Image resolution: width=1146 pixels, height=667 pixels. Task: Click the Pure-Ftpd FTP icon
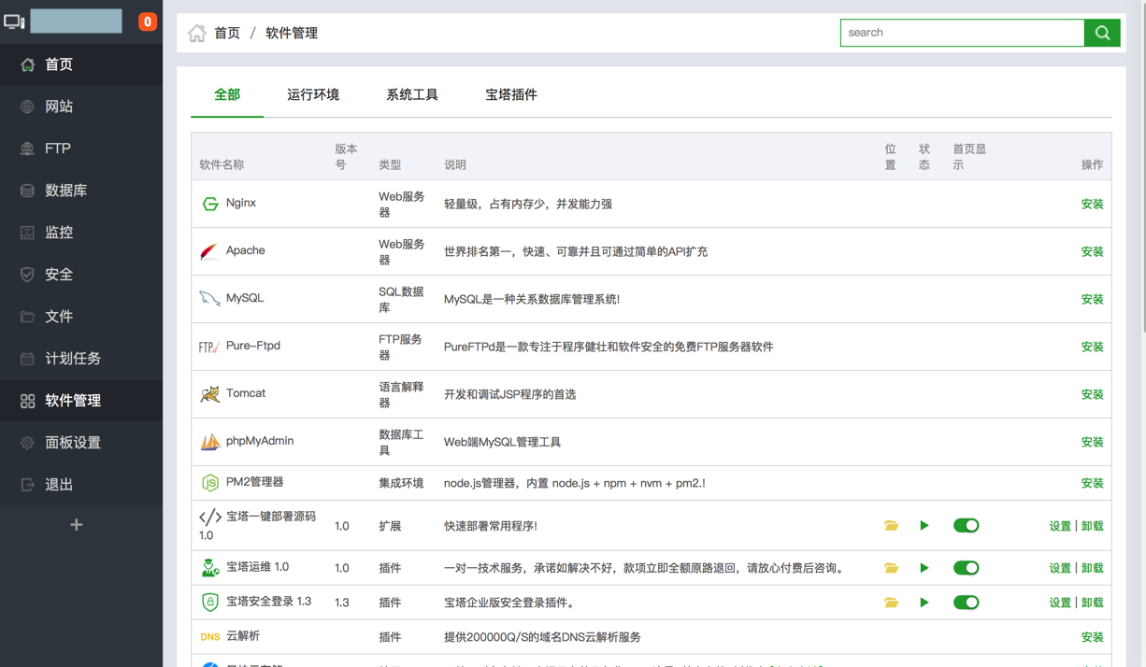click(209, 347)
